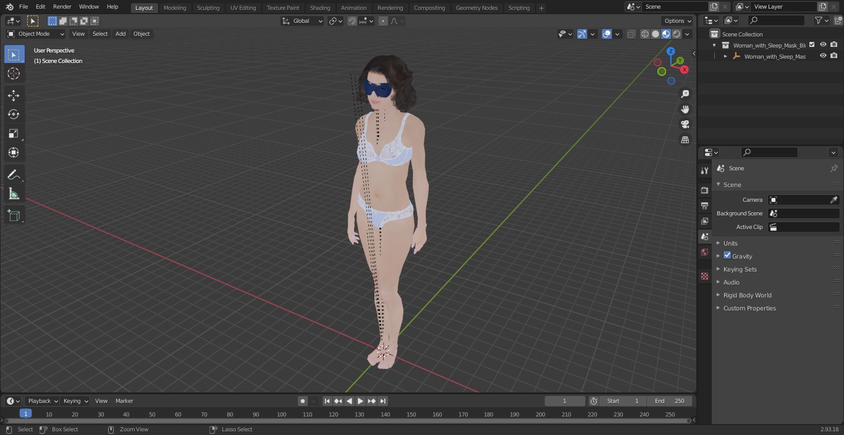Hide Woman_with_Sleep_Mask_Bl collection with eye icon
This screenshot has height=435, width=844.
823,45
